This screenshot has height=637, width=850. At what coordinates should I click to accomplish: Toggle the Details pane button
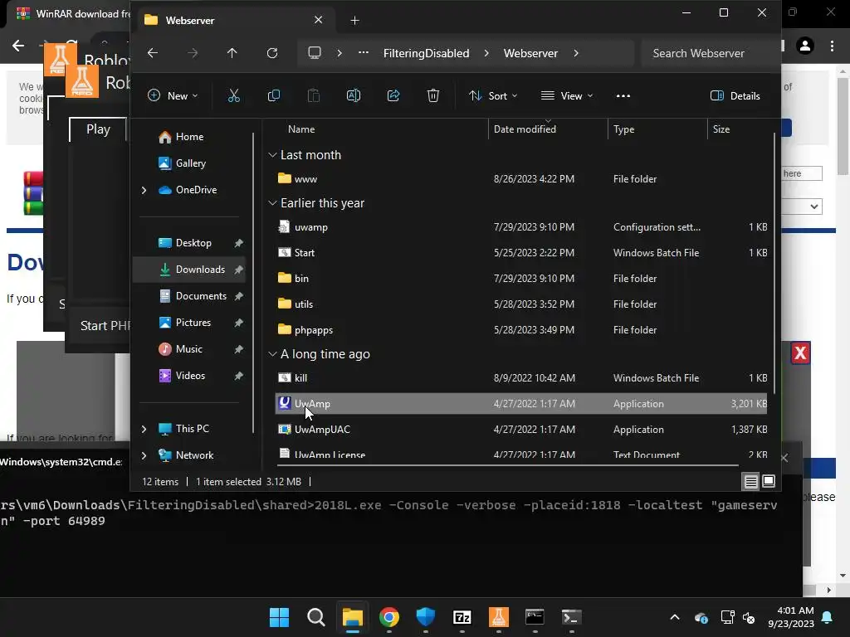point(735,96)
